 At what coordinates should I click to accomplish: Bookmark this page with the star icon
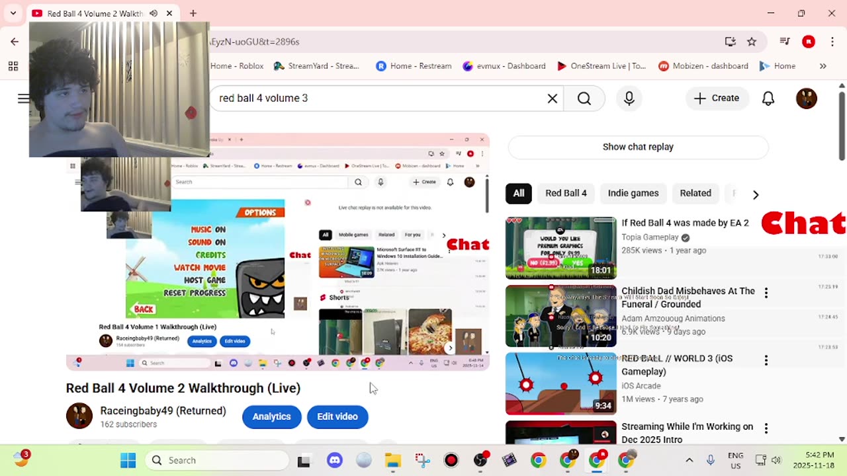coord(752,42)
